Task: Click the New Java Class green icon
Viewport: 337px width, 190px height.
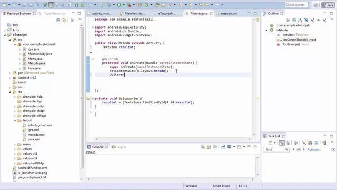Action: (146, 5)
